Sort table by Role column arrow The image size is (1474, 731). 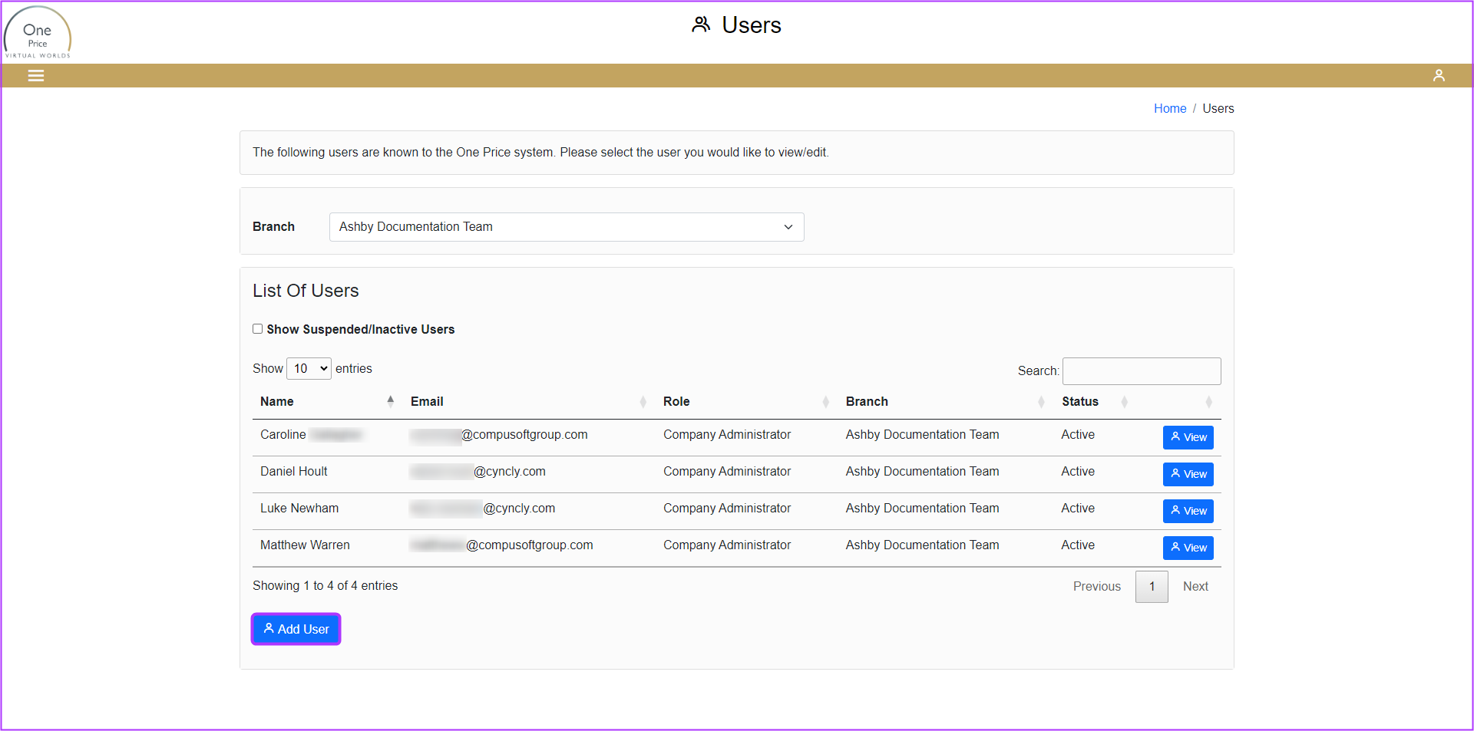(825, 401)
